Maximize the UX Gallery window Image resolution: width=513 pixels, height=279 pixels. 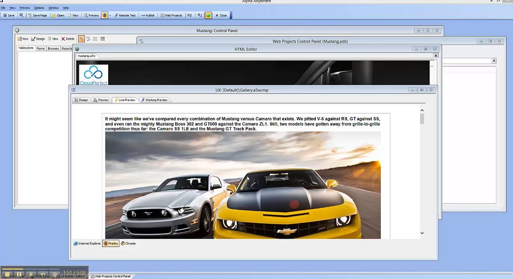(x=422, y=90)
